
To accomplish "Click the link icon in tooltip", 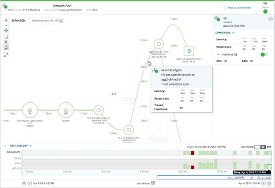I will [x=155, y=70].
